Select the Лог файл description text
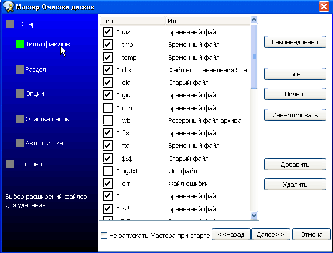The height and width of the screenshot is (253, 333). tap(182, 171)
